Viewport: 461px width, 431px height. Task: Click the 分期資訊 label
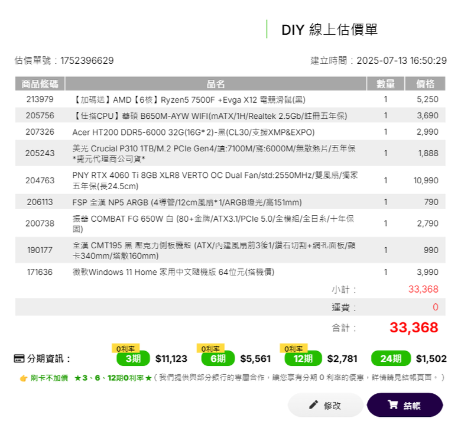(48, 359)
